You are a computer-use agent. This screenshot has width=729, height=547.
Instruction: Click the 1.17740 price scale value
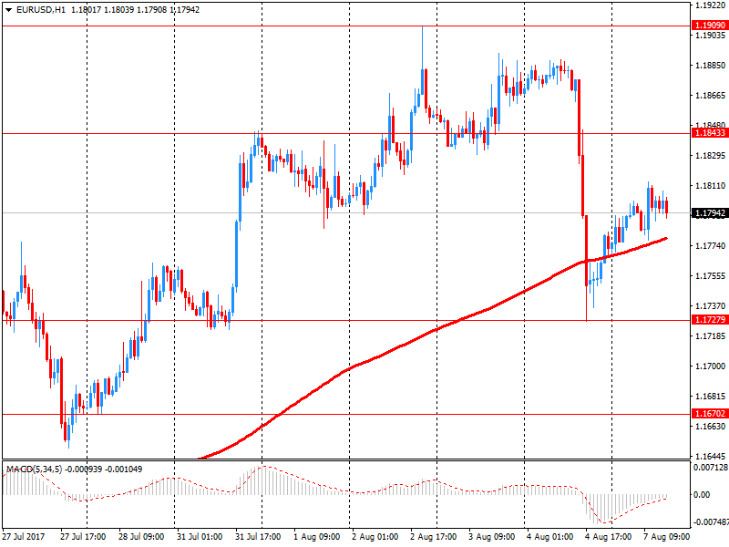[711, 246]
